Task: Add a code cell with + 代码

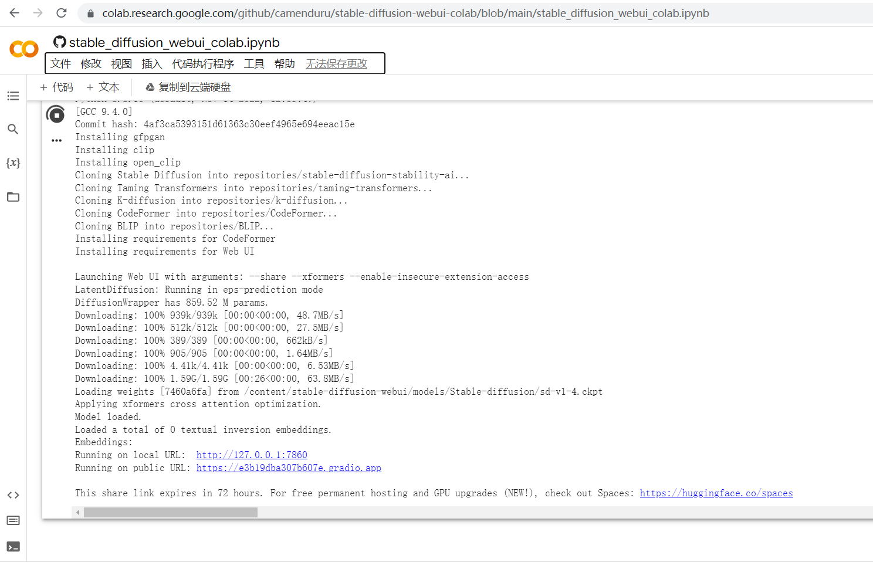Action: [x=56, y=87]
